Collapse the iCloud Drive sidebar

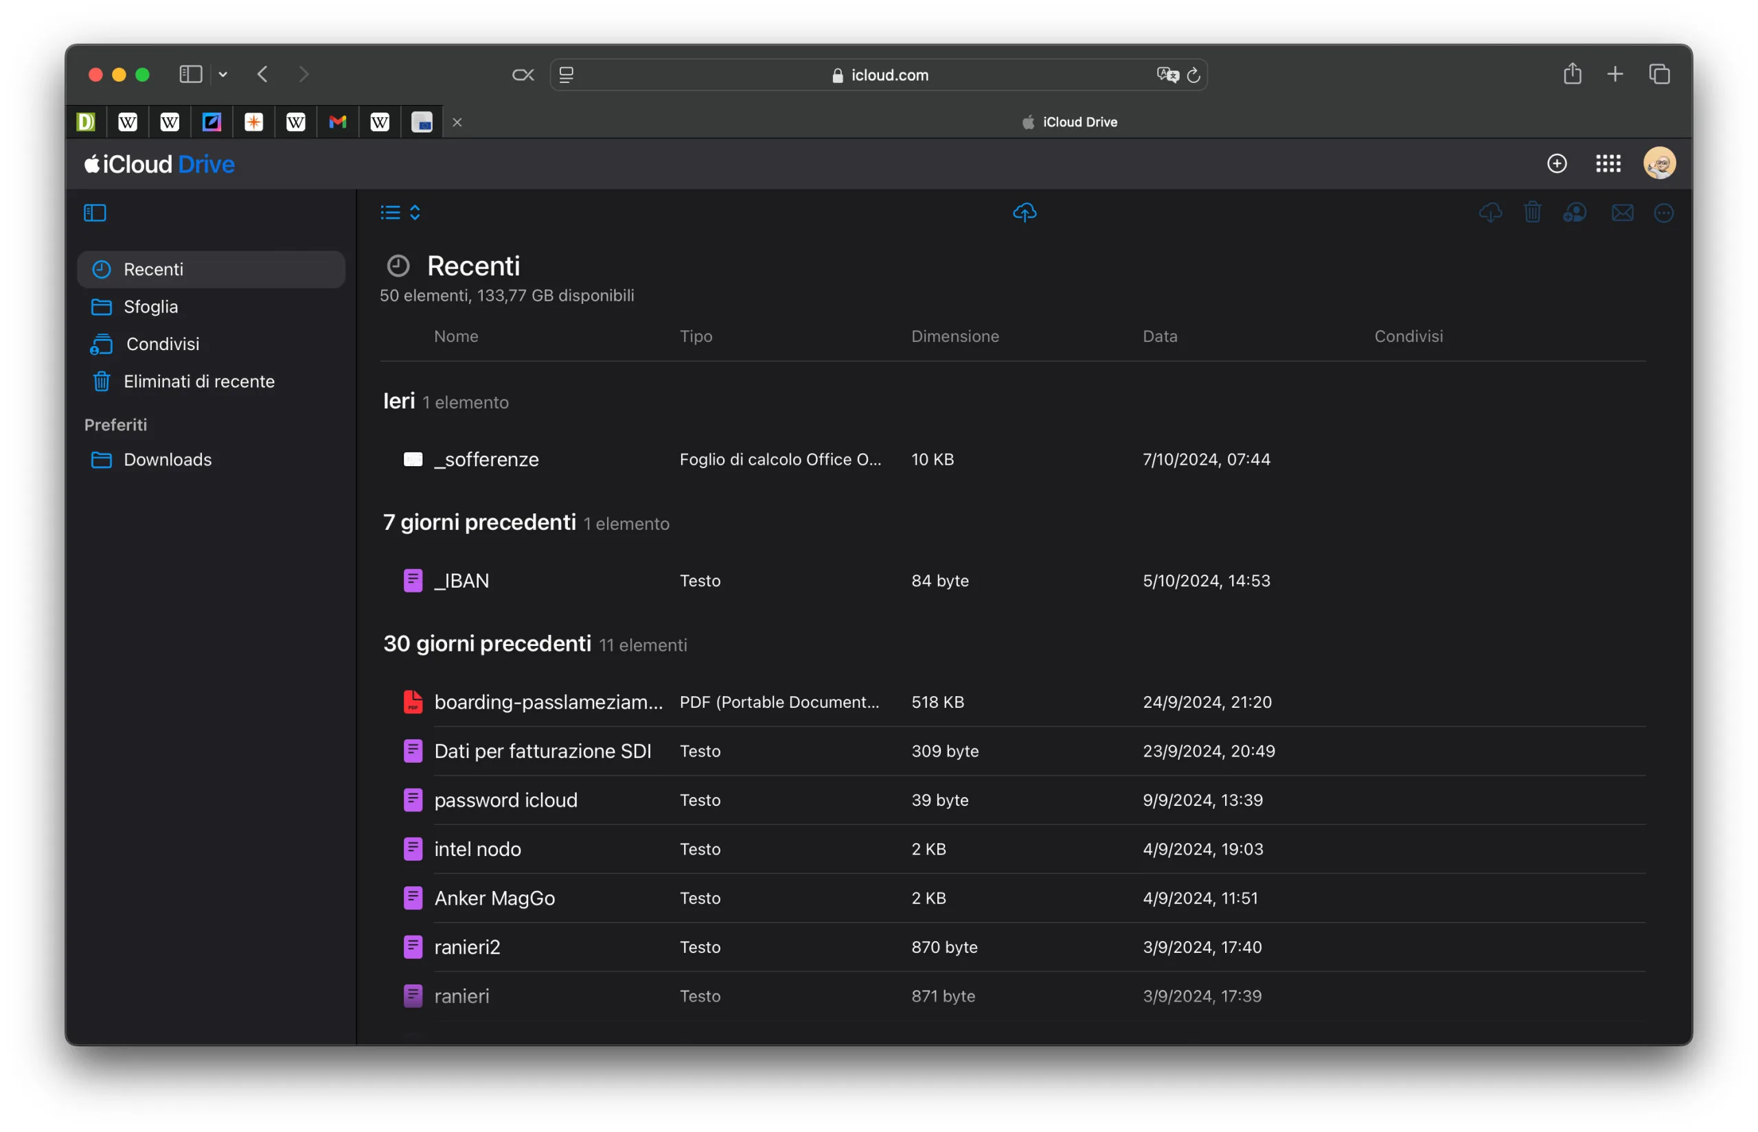(95, 213)
